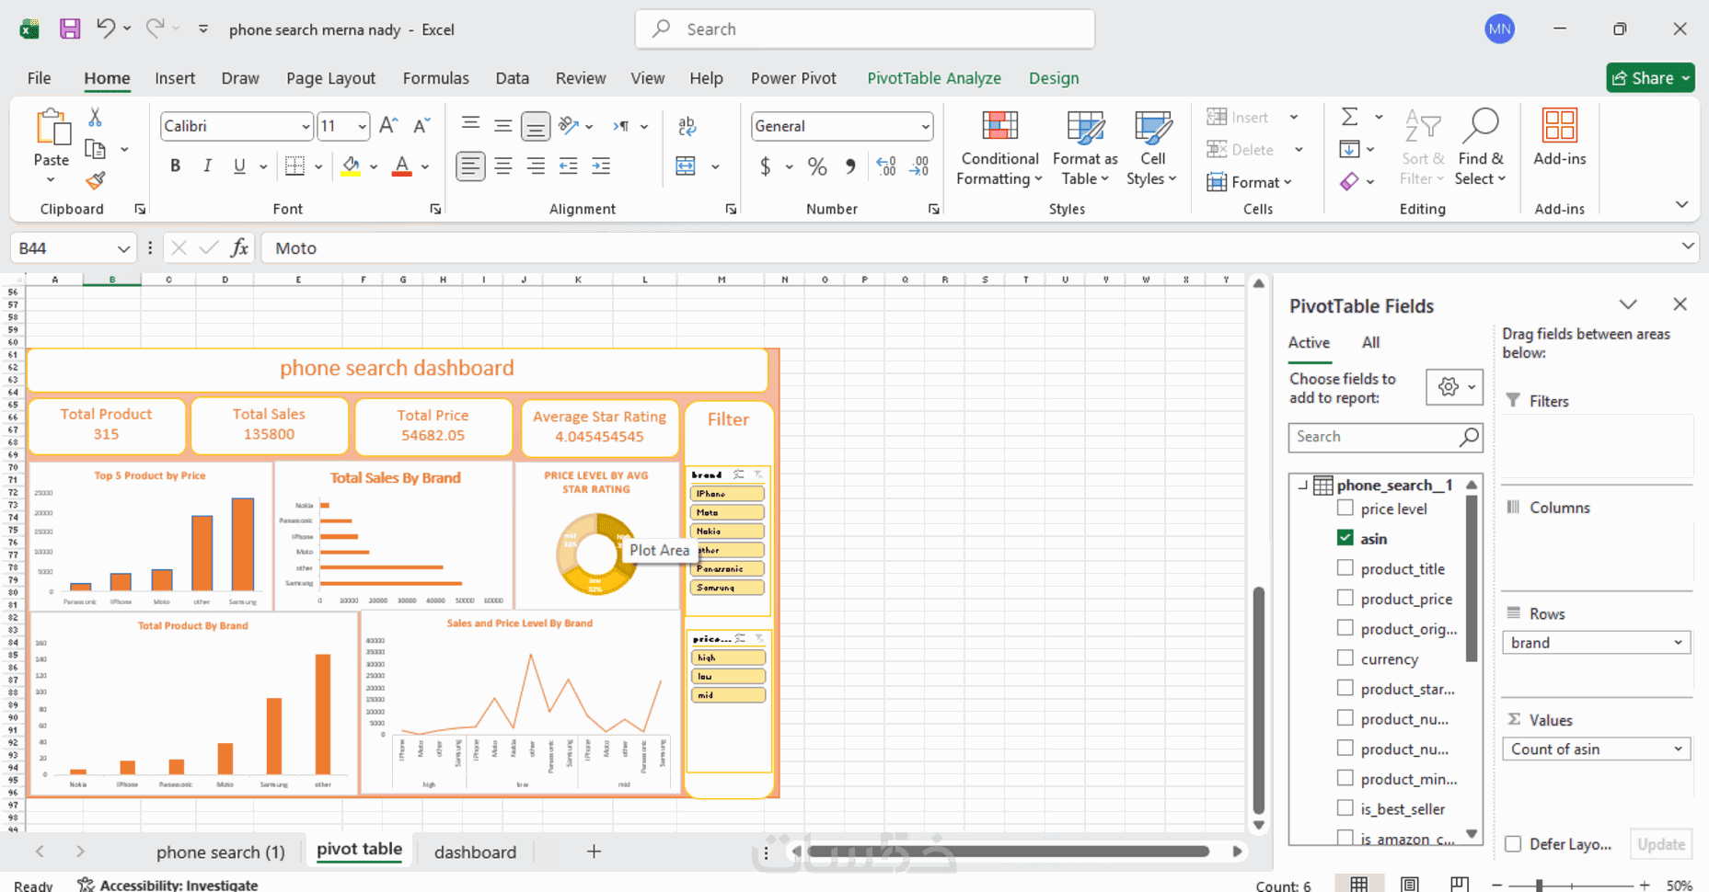Apply Format Painter brush

point(95,180)
